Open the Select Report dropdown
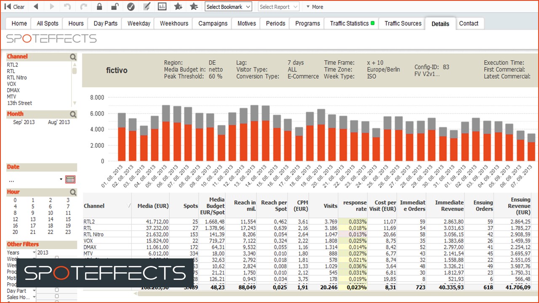This screenshot has width=539, height=303. tap(278, 7)
